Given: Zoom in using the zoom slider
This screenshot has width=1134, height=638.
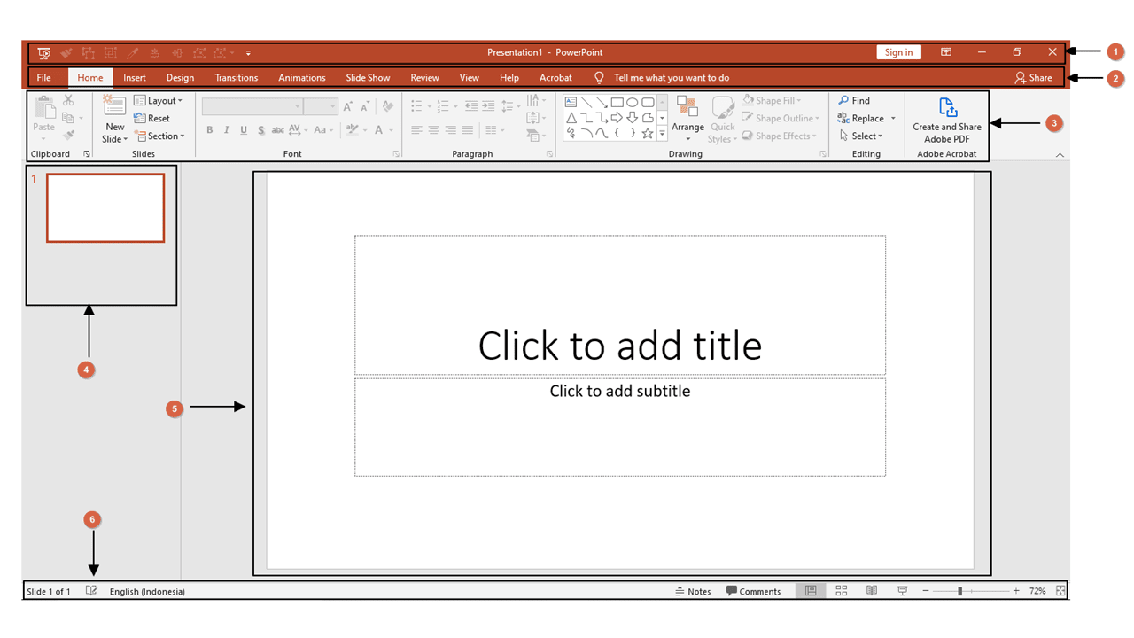Looking at the screenshot, I should [1015, 590].
